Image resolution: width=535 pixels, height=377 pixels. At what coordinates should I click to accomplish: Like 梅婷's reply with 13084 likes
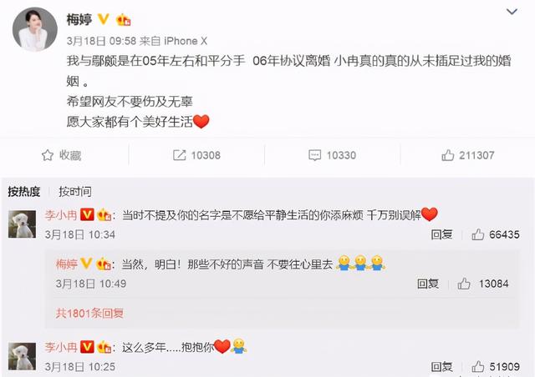click(x=464, y=284)
